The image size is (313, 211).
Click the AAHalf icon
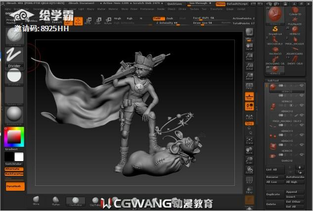click(249, 77)
